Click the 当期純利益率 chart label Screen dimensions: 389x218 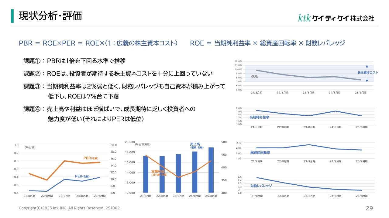(x=259, y=117)
